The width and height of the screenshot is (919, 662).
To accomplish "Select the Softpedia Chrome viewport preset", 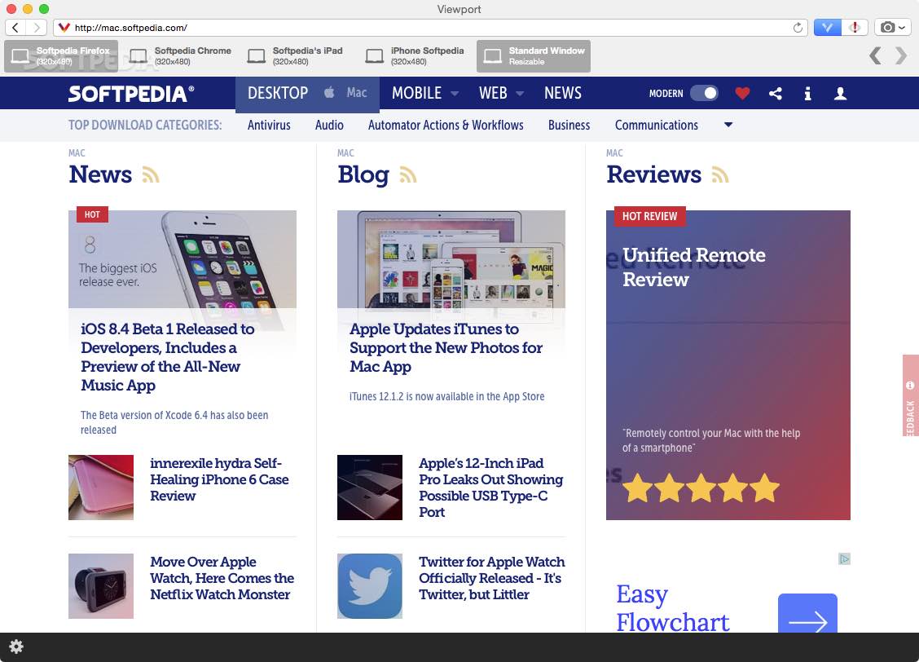I will tap(179, 56).
